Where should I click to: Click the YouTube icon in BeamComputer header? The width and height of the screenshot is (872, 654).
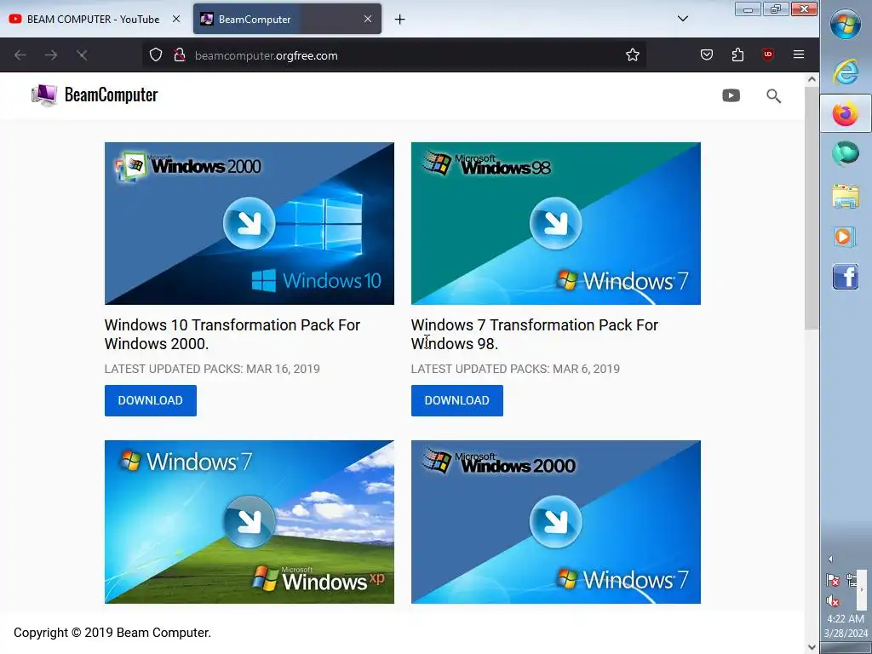click(x=731, y=95)
